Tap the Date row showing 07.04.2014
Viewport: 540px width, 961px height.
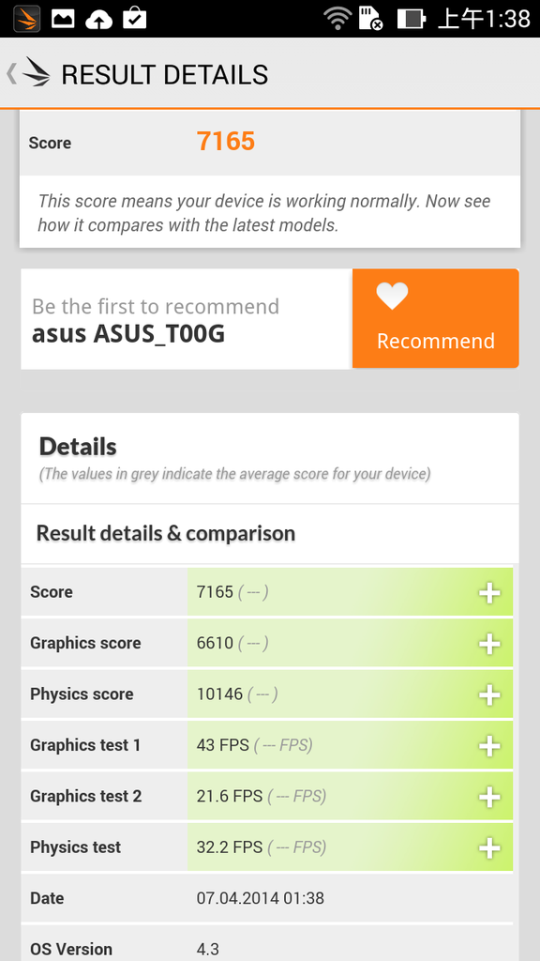(x=270, y=898)
